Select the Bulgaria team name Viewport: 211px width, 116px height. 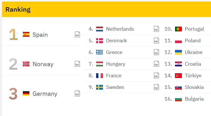194,99
